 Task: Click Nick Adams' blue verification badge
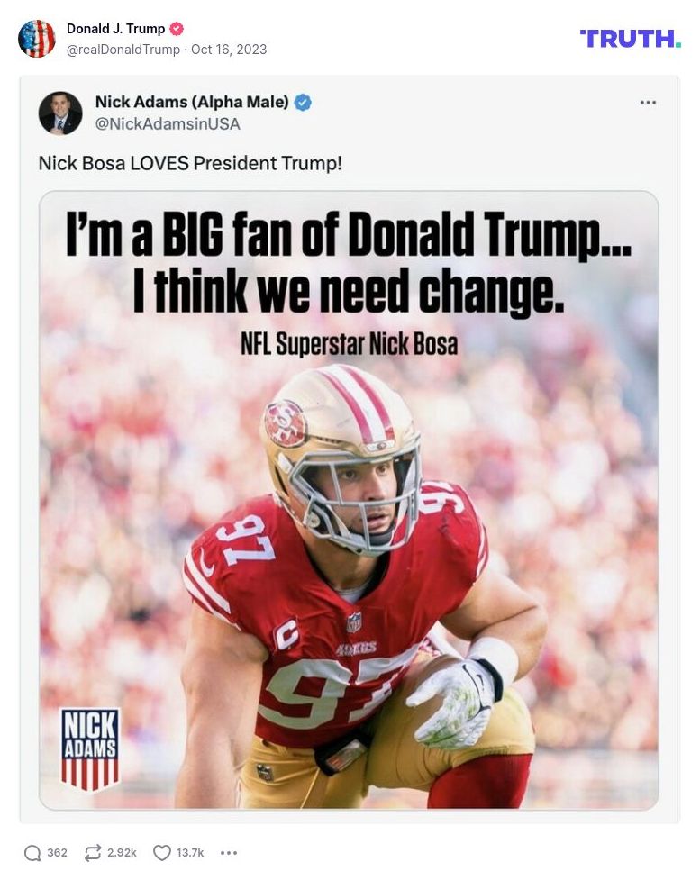pyautogui.click(x=301, y=102)
